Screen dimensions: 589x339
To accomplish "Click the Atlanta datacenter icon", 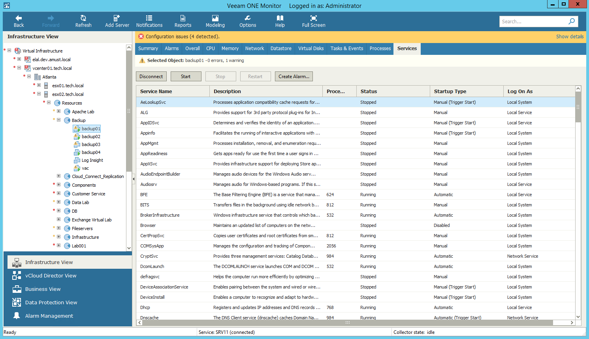I will [x=38, y=77].
